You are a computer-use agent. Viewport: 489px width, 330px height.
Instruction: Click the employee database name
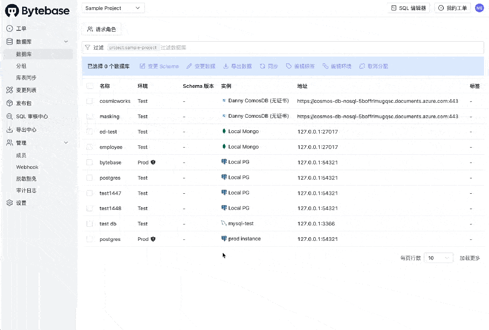111,147
